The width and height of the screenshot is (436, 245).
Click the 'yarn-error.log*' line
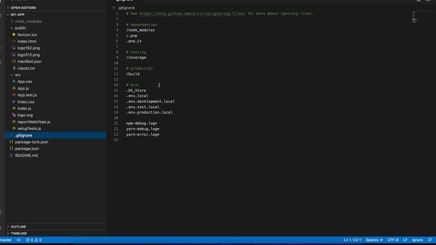142,135
